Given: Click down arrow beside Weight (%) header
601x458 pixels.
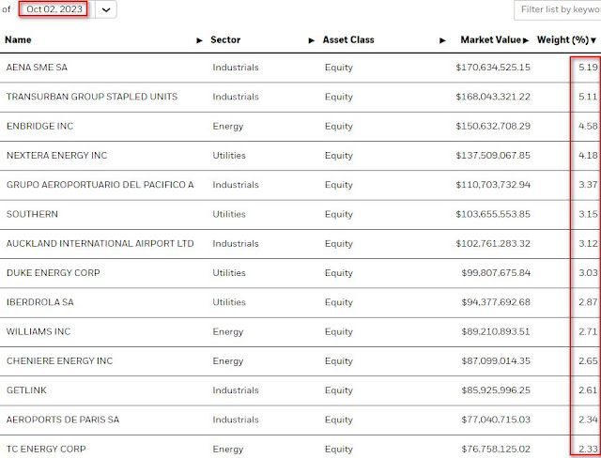Looking at the screenshot, I should [x=593, y=40].
